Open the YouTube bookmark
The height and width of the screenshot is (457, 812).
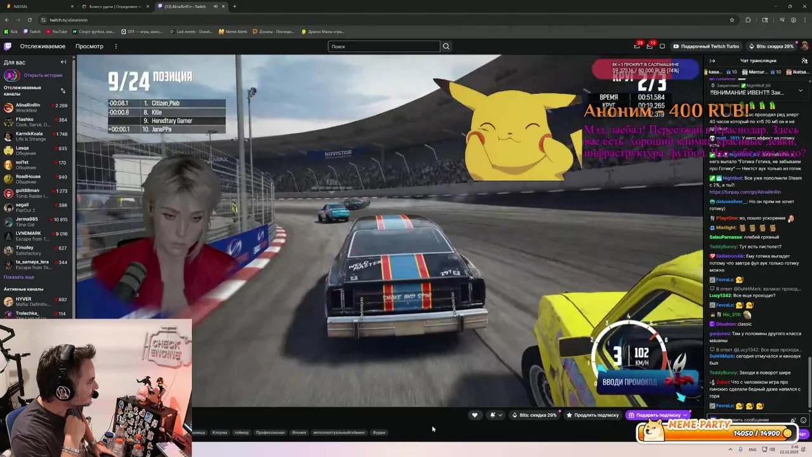[x=56, y=31]
